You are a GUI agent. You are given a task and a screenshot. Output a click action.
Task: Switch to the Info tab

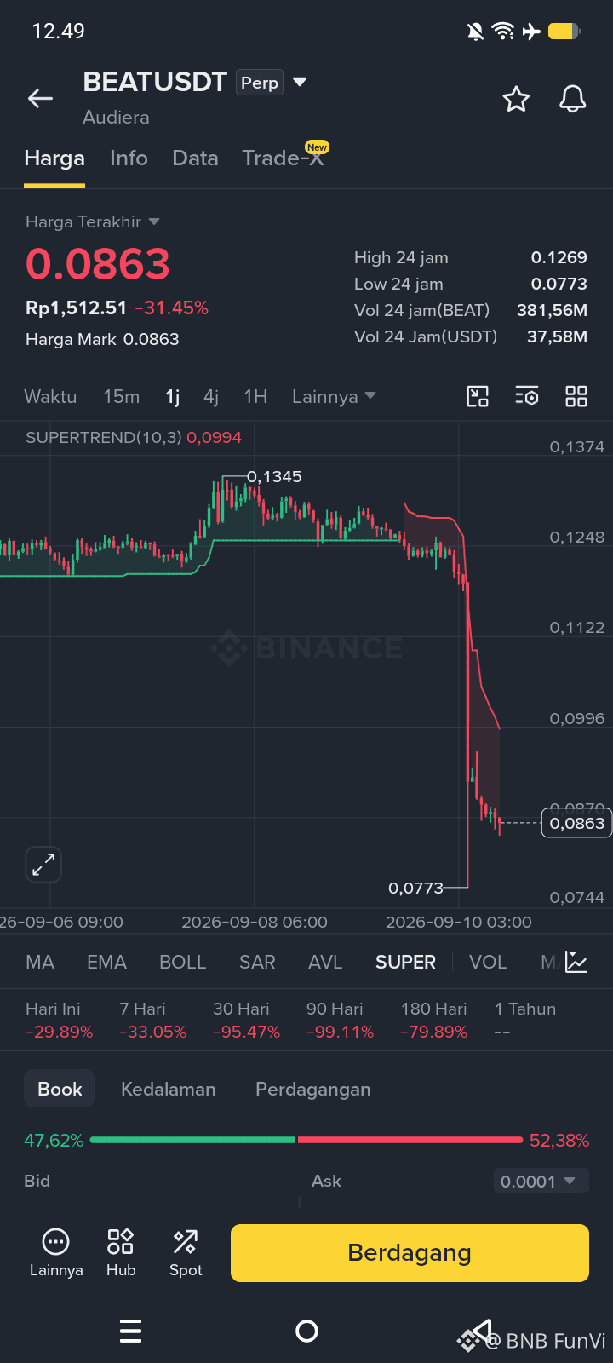click(x=129, y=158)
